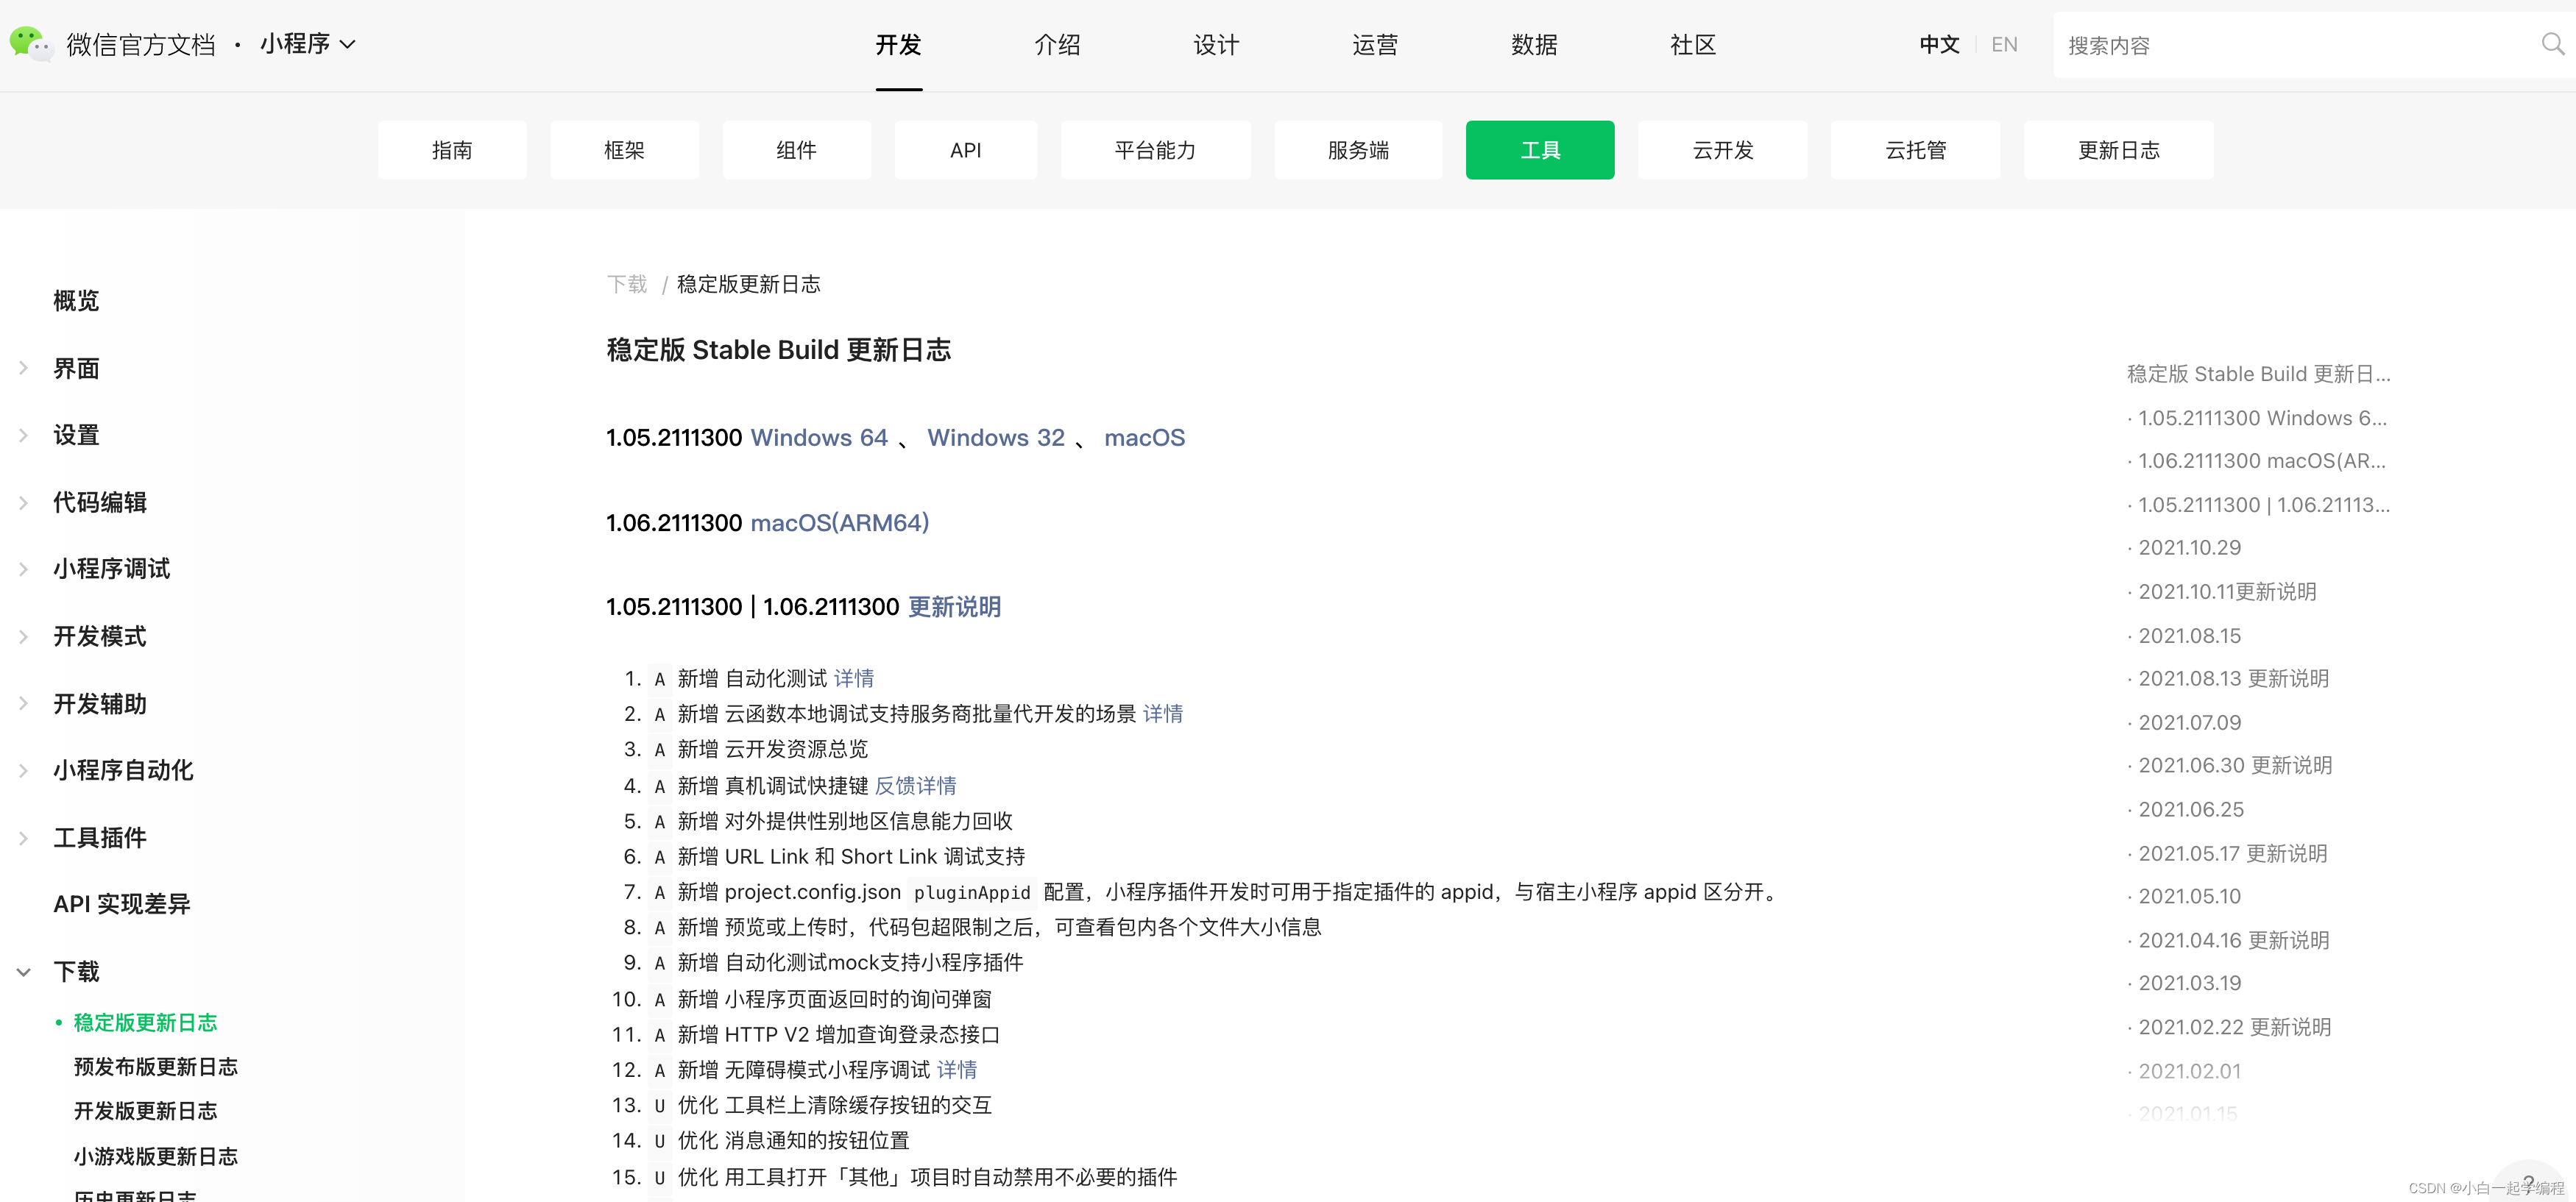Open the API sub-navigation button

coord(966,150)
